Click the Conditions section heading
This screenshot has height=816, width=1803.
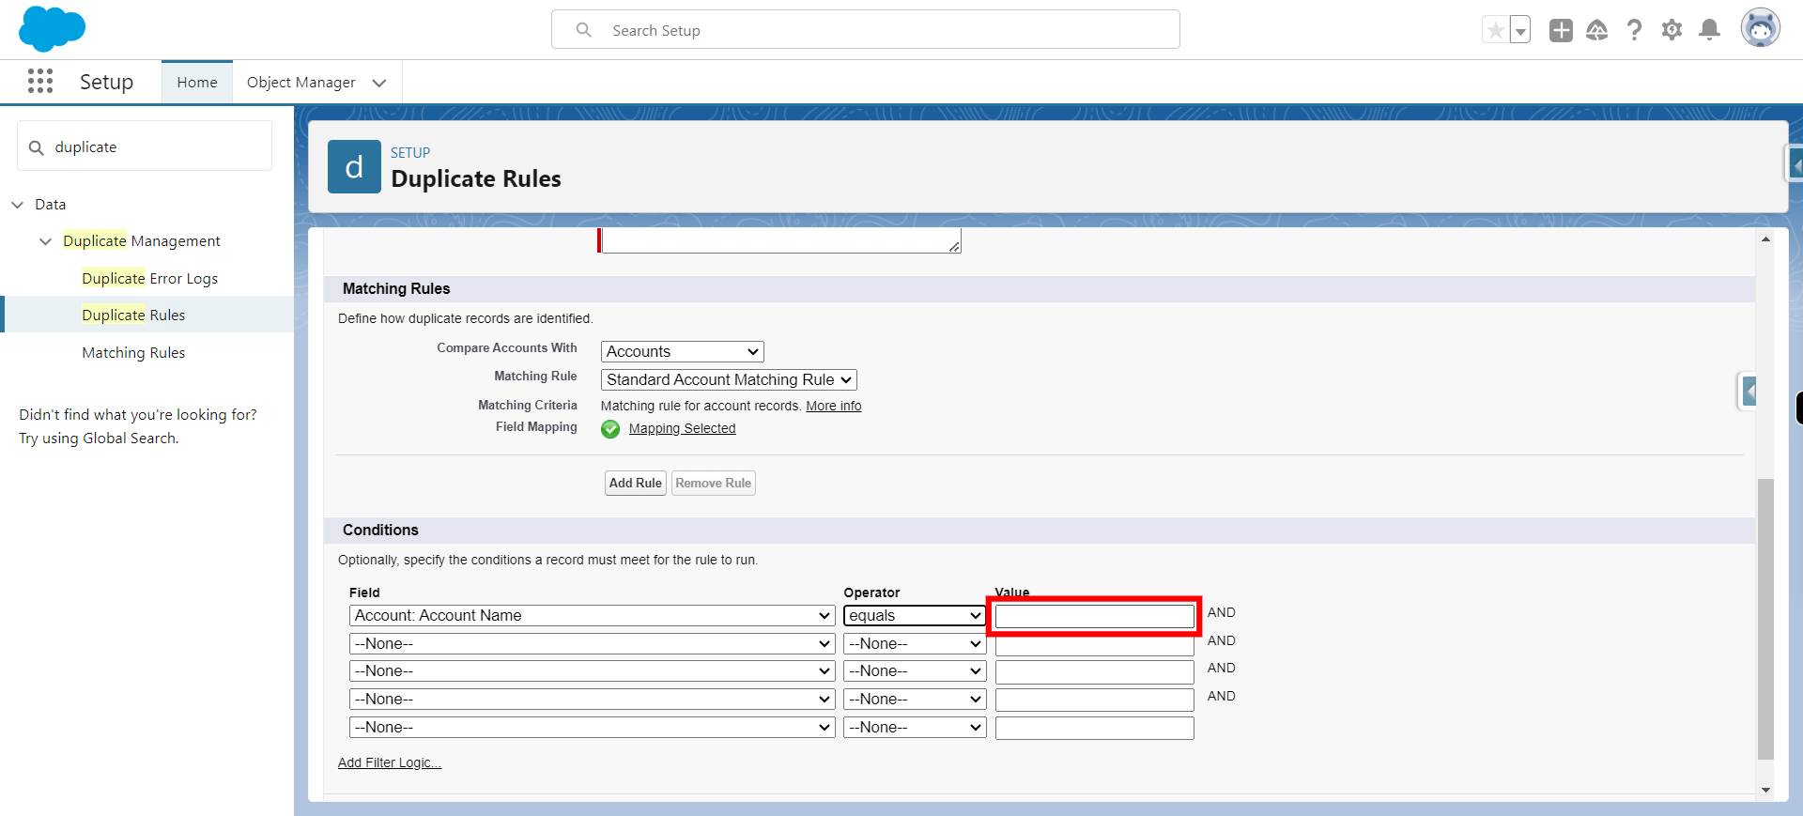[x=380, y=531]
